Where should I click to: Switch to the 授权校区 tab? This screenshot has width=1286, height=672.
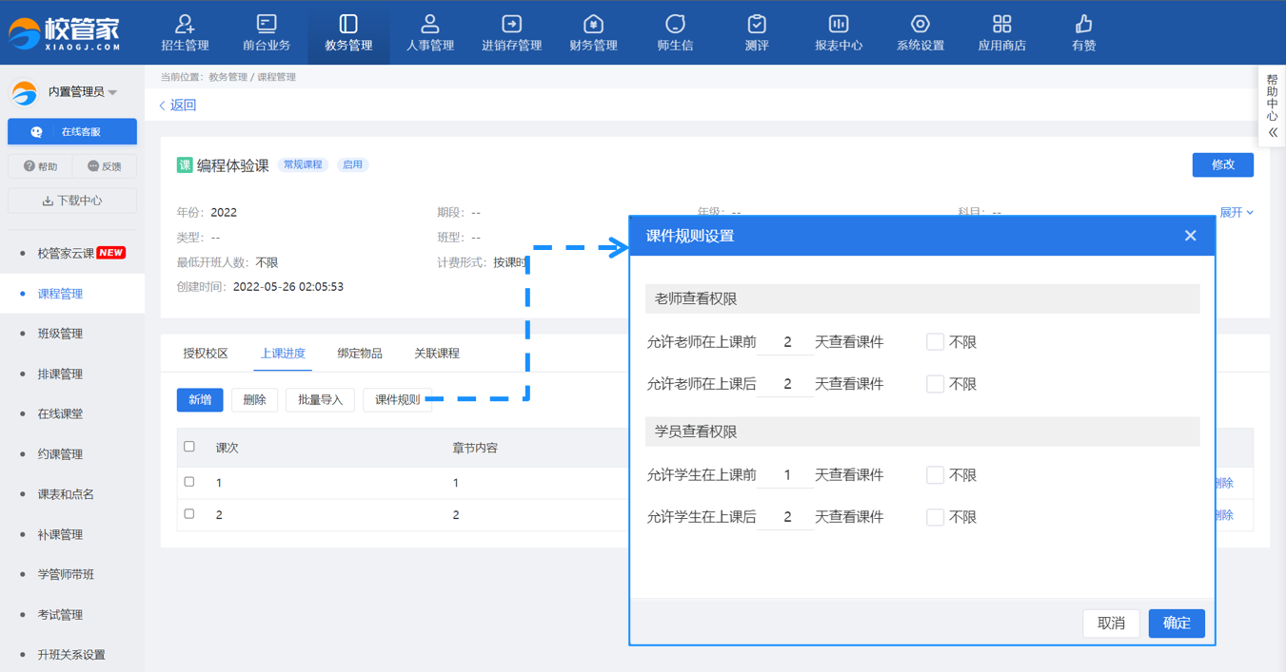206,354
